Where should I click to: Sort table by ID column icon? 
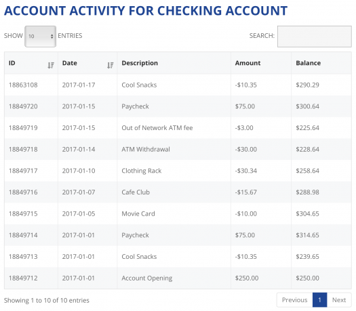pos(51,65)
